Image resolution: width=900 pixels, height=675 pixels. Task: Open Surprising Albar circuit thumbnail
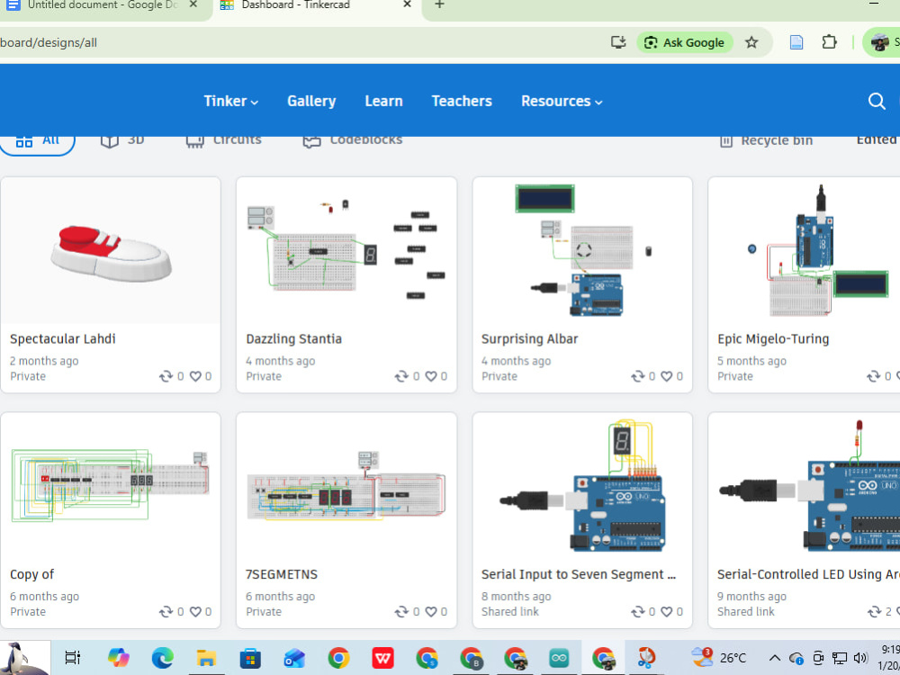[x=582, y=250]
